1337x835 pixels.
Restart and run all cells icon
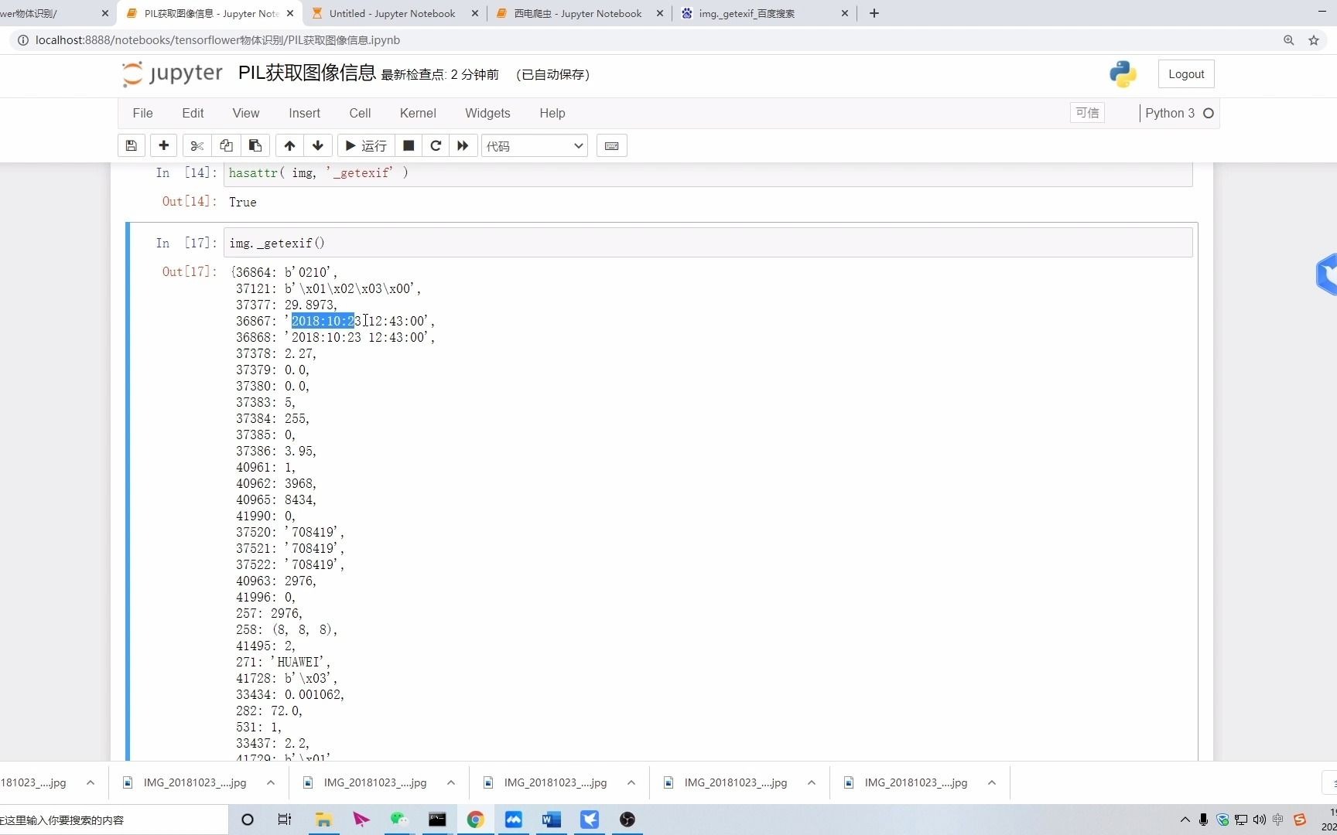[x=463, y=146]
